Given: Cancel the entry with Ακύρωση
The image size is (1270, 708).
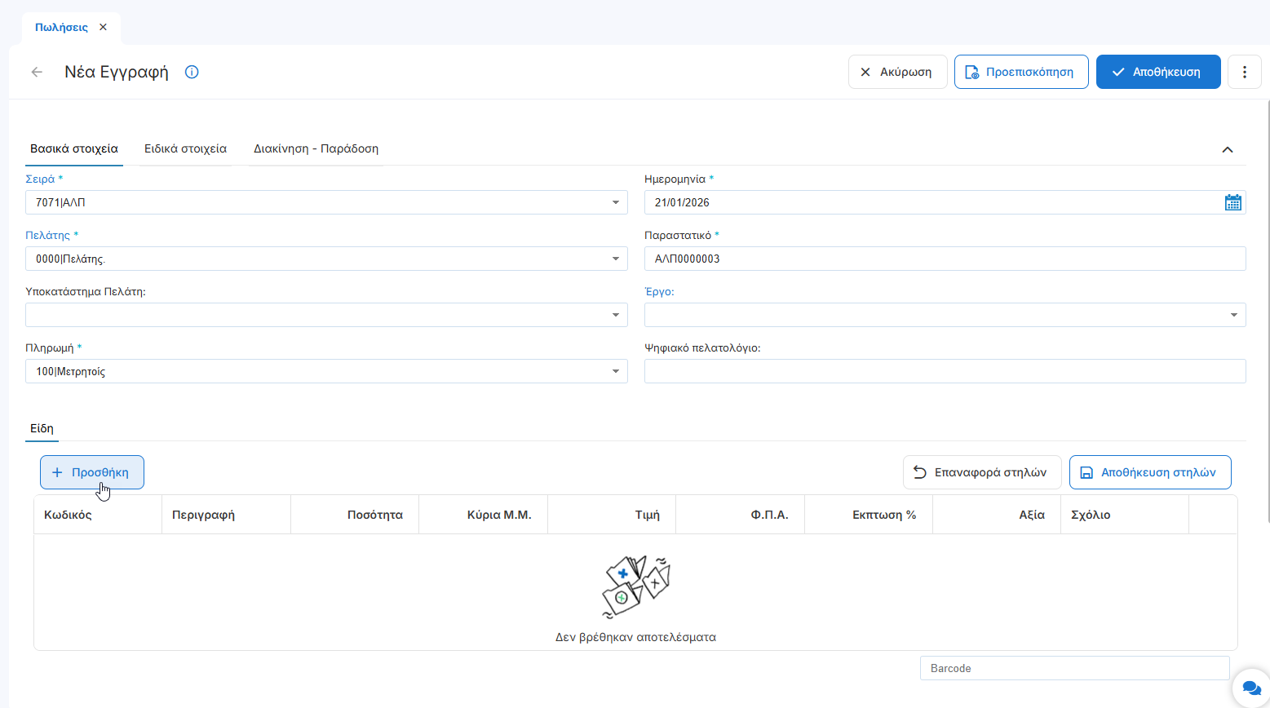Looking at the screenshot, I should coord(897,72).
